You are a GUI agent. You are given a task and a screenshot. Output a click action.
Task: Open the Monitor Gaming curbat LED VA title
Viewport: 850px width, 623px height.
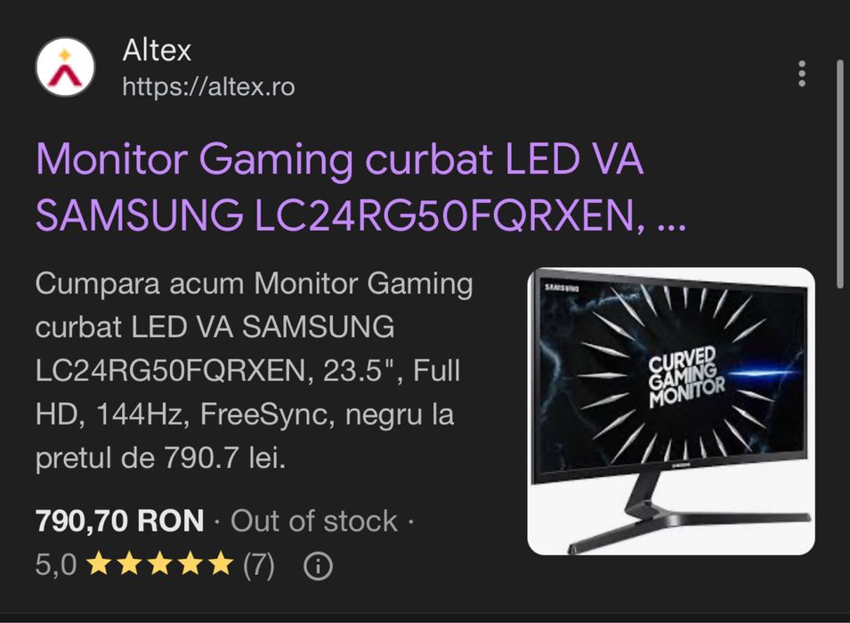pyautogui.click(x=339, y=159)
